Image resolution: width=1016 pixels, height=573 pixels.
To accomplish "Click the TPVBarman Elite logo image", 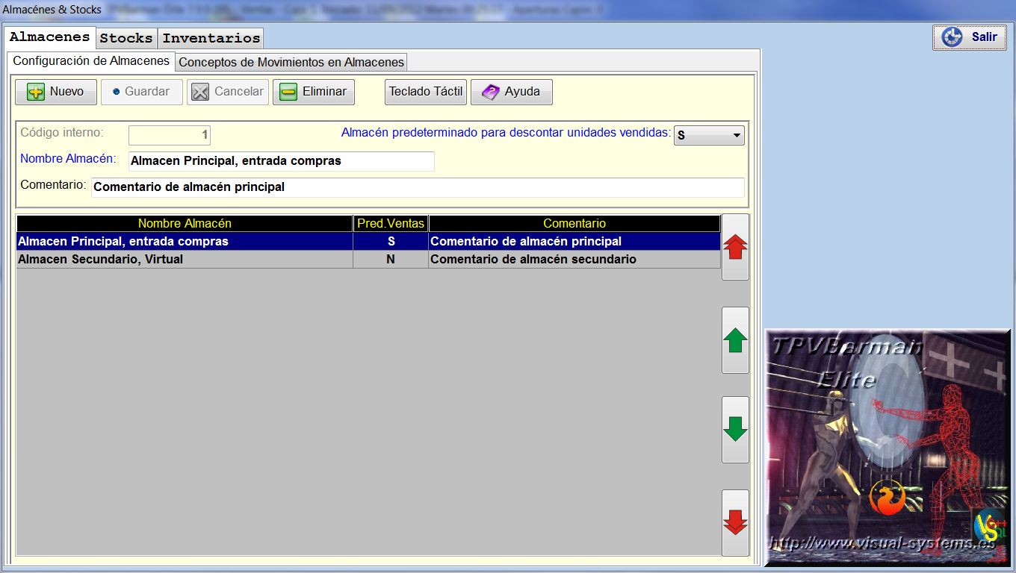I will [x=887, y=448].
